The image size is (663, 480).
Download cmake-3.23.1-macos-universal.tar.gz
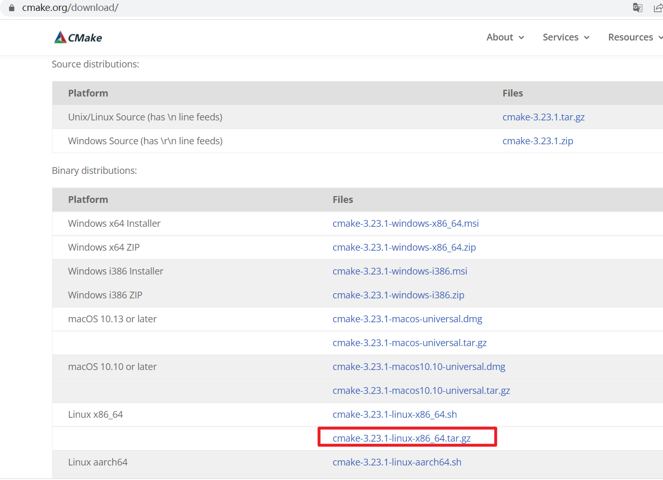point(409,343)
